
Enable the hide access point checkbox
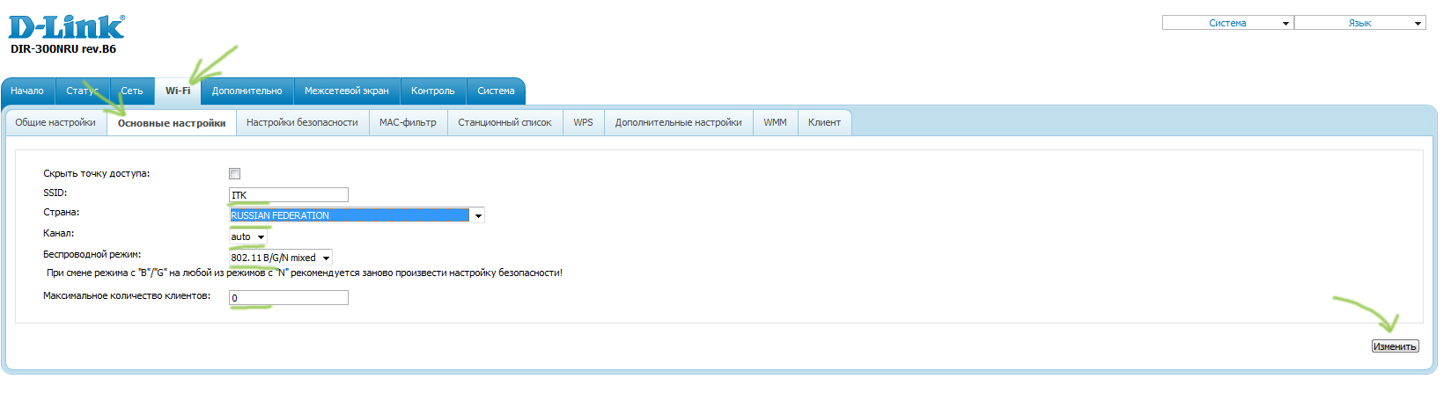click(234, 174)
